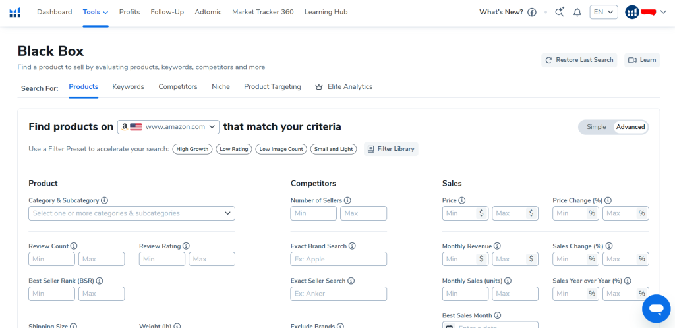This screenshot has height=328, width=675.
Task: Click the Exact Seller Search info icon
Action: click(x=351, y=281)
